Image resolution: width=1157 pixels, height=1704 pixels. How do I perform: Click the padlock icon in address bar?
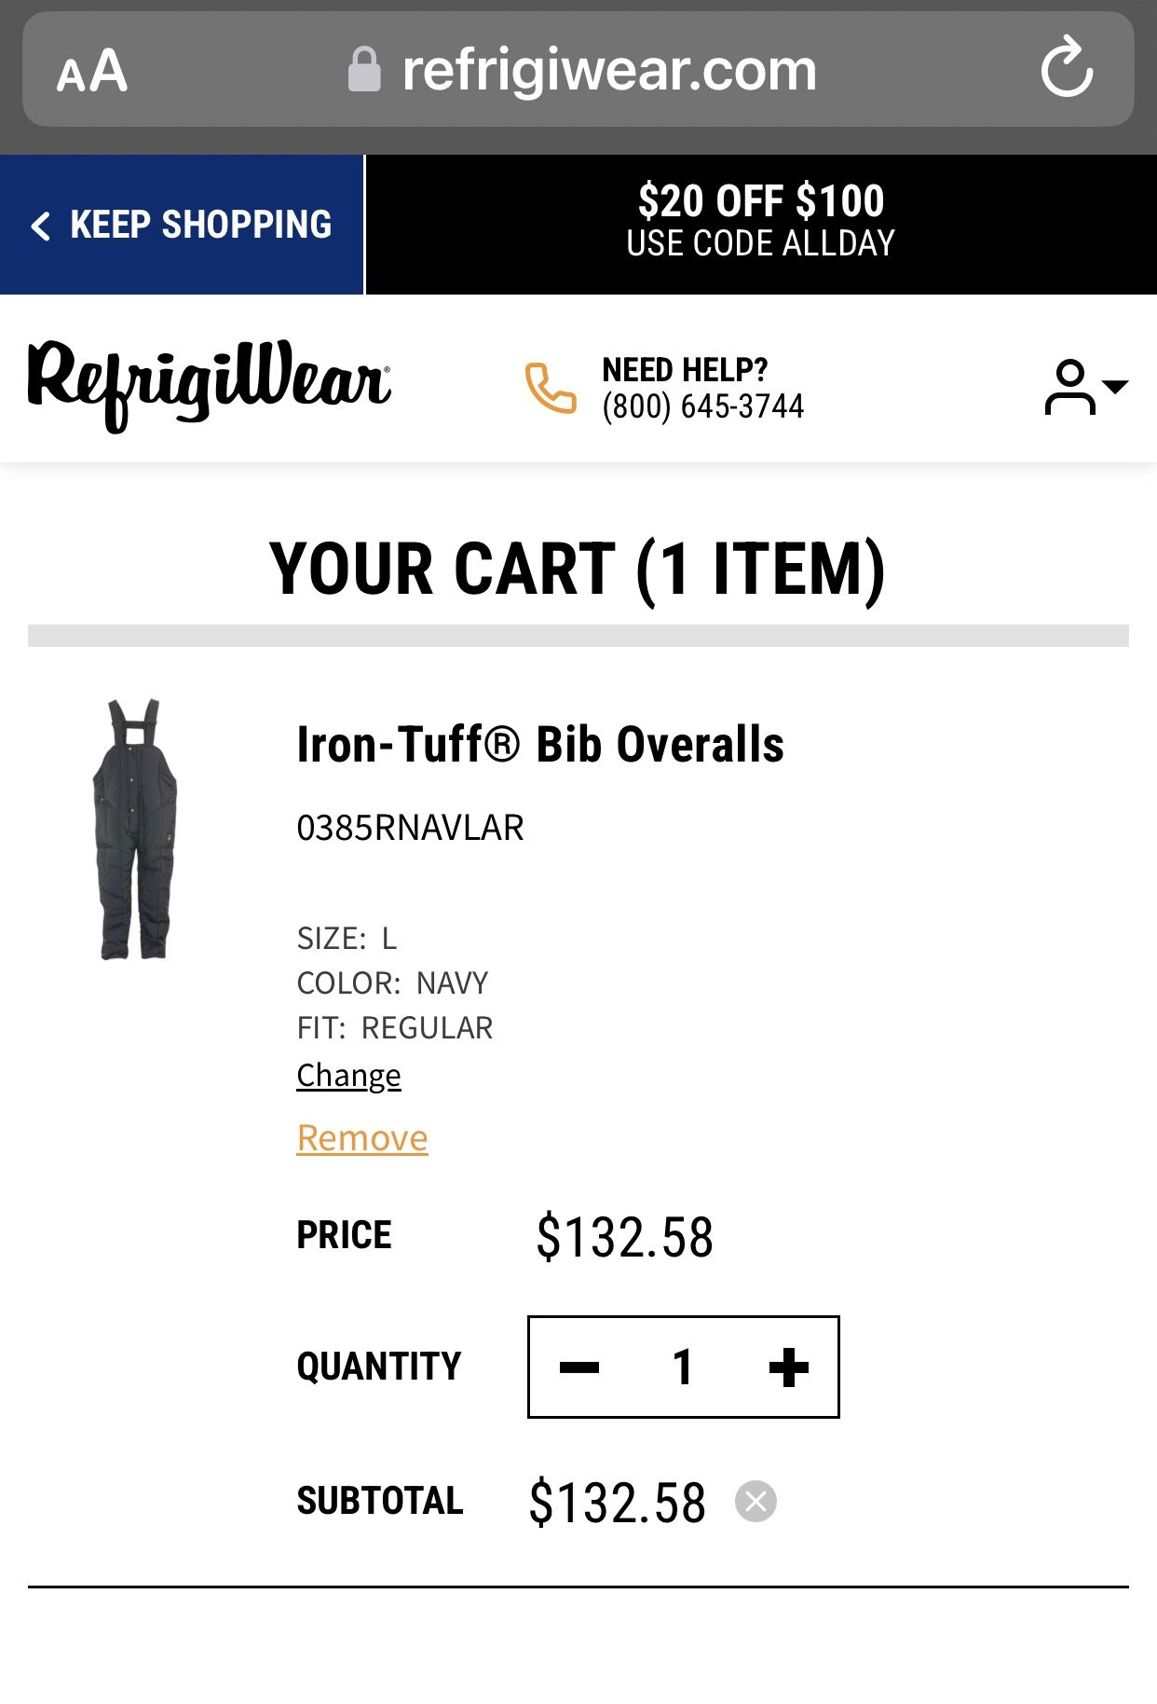[x=365, y=67]
